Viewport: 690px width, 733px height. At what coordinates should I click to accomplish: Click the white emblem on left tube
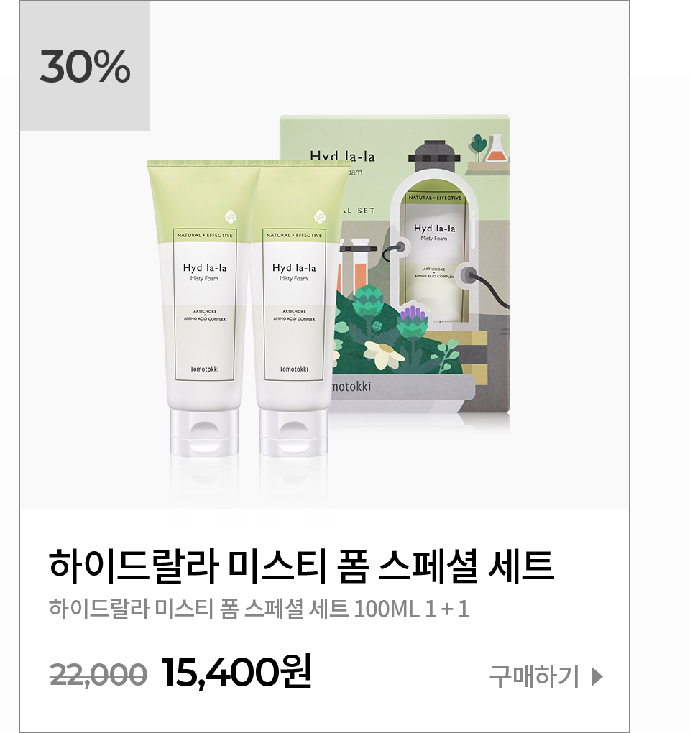(230, 217)
